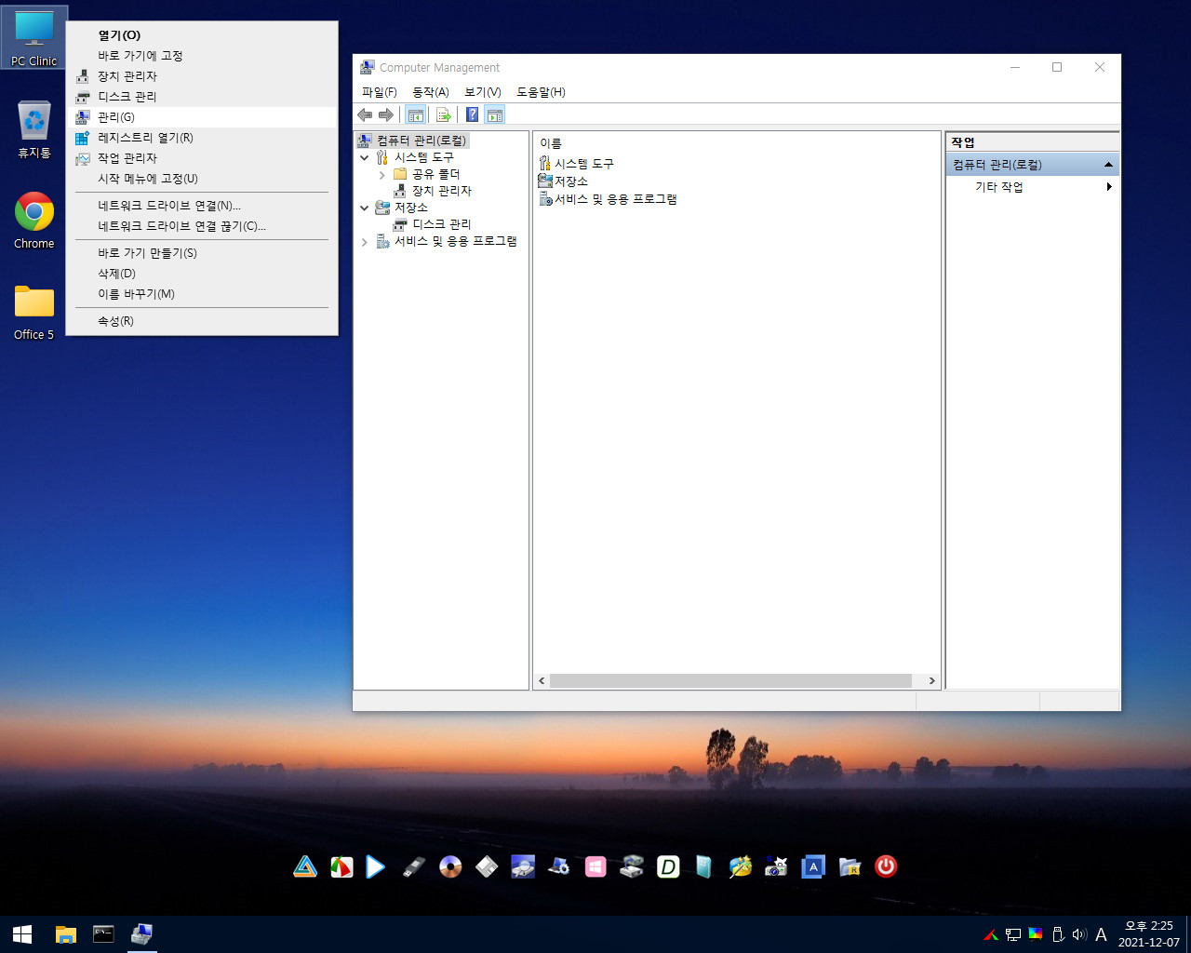Image resolution: width=1191 pixels, height=953 pixels.
Task: Choose 작업 관리자 in the context menu
Action: [202, 158]
